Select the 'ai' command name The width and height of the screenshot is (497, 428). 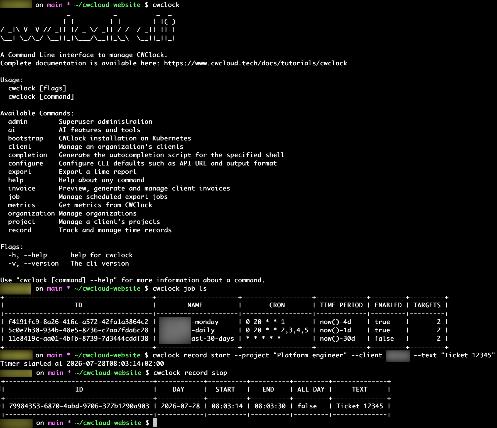(x=12, y=130)
